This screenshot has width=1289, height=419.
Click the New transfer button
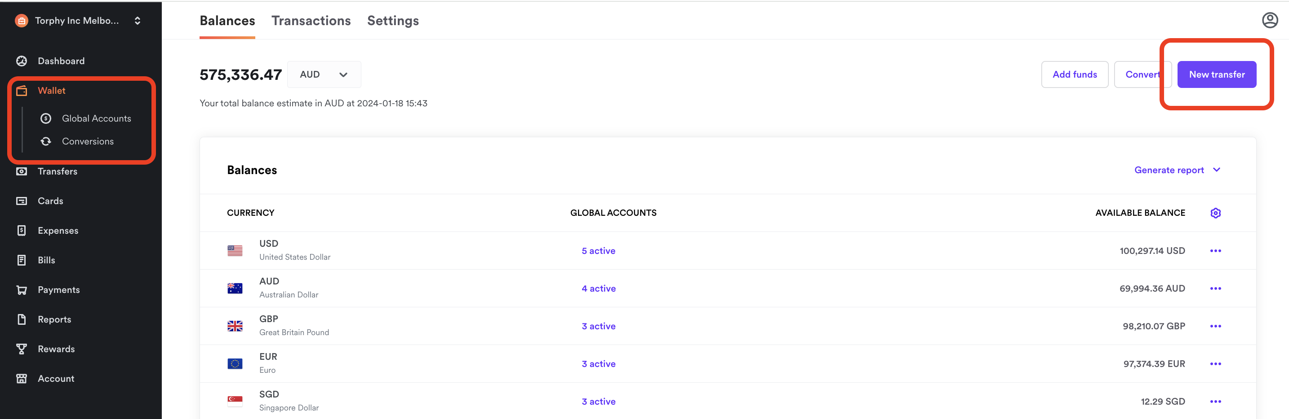pyautogui.click(x=1217, y=74)
